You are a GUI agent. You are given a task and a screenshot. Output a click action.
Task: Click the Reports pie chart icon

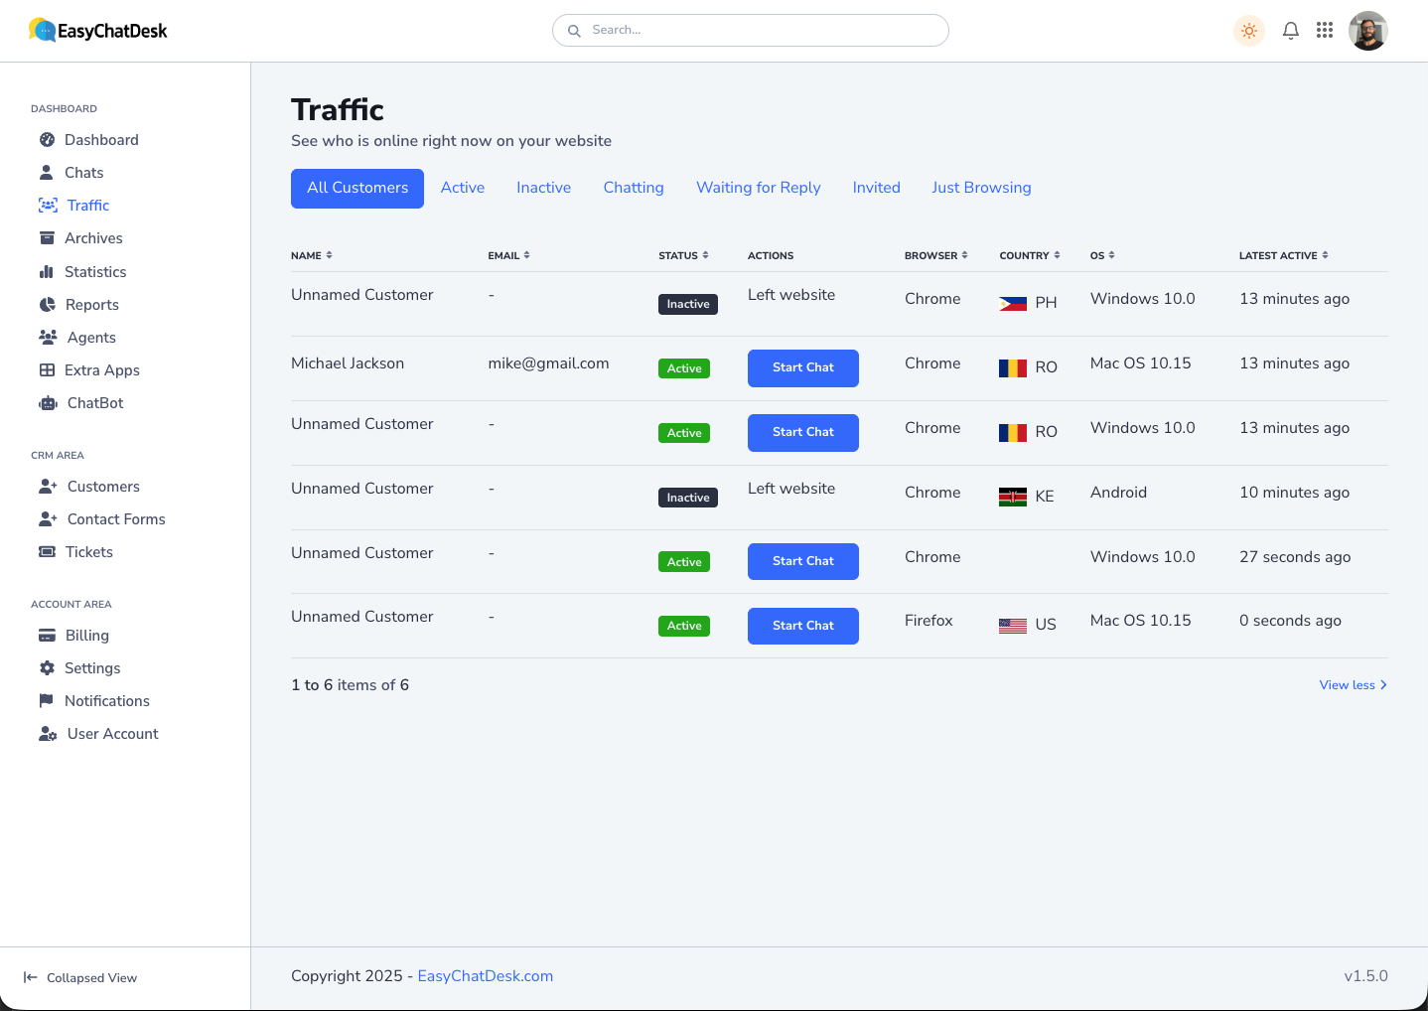(47, 305)
